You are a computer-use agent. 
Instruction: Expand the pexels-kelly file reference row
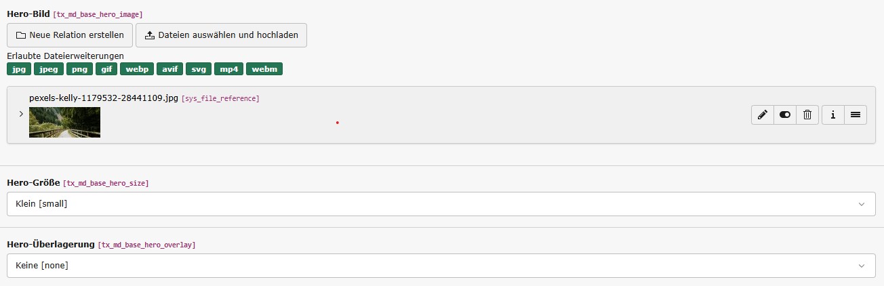click(x=21, y=114)
